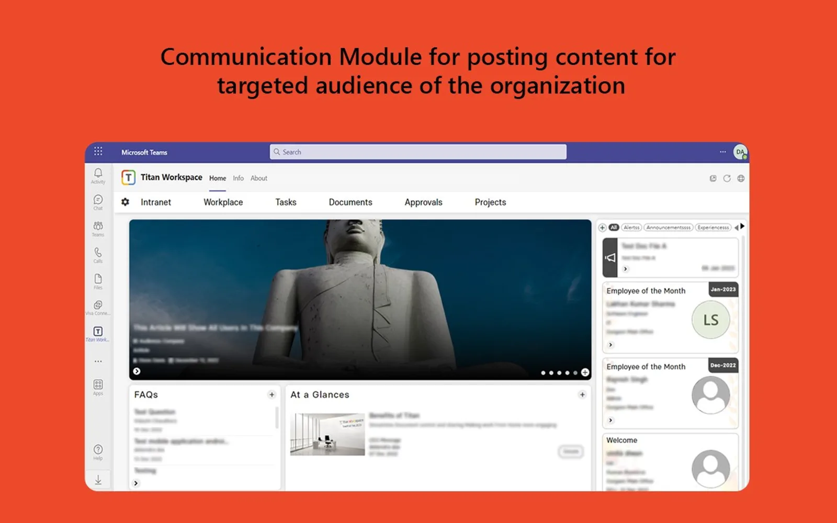837x523 pixels.
Task: Filter feed by Experiencesss chip
Action: click(x=713, y=228)
